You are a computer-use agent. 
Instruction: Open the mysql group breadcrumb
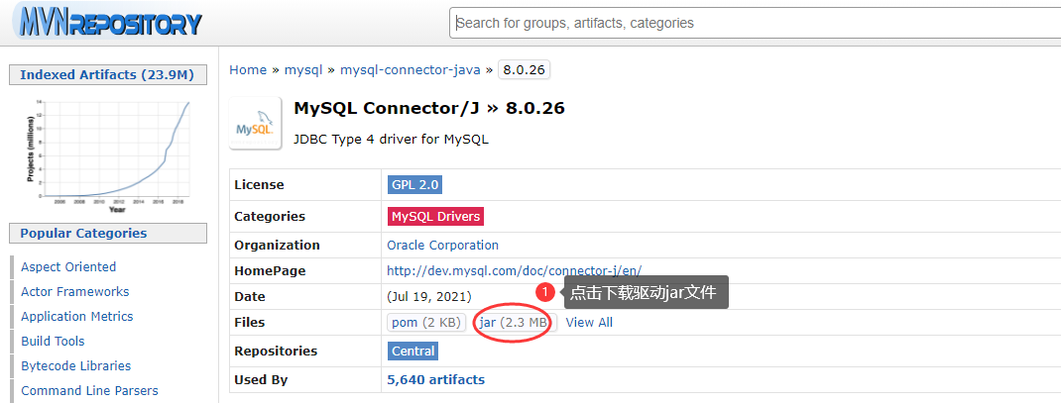303,70
